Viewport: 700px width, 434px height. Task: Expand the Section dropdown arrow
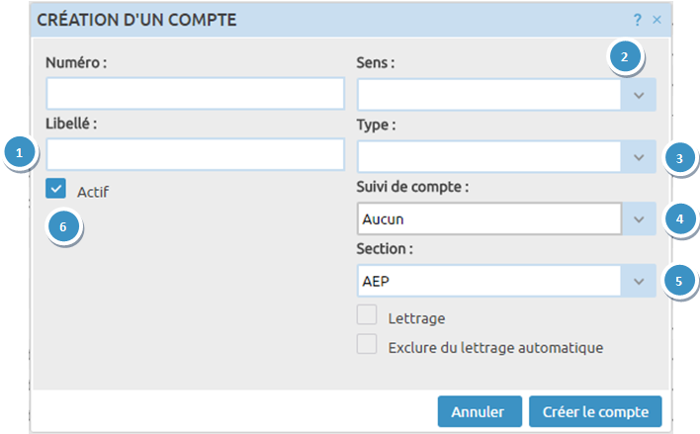click(639, 282)
